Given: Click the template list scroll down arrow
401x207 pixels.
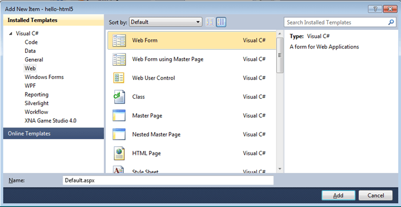Looking at the screenshot, I should 280,169.
